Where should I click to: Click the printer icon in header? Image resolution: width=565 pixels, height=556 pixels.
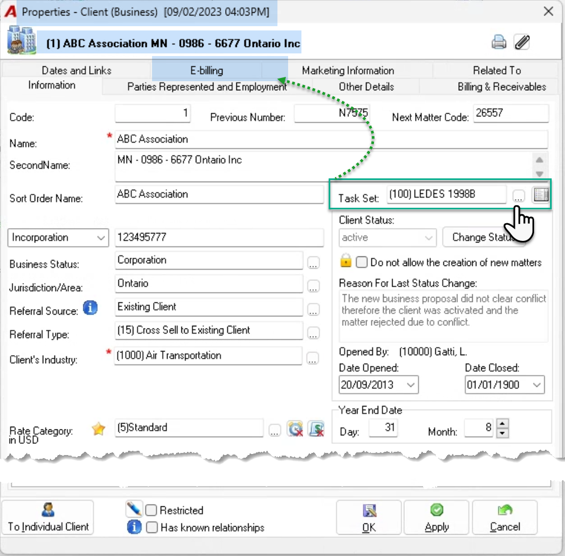[x=499, y=42]
